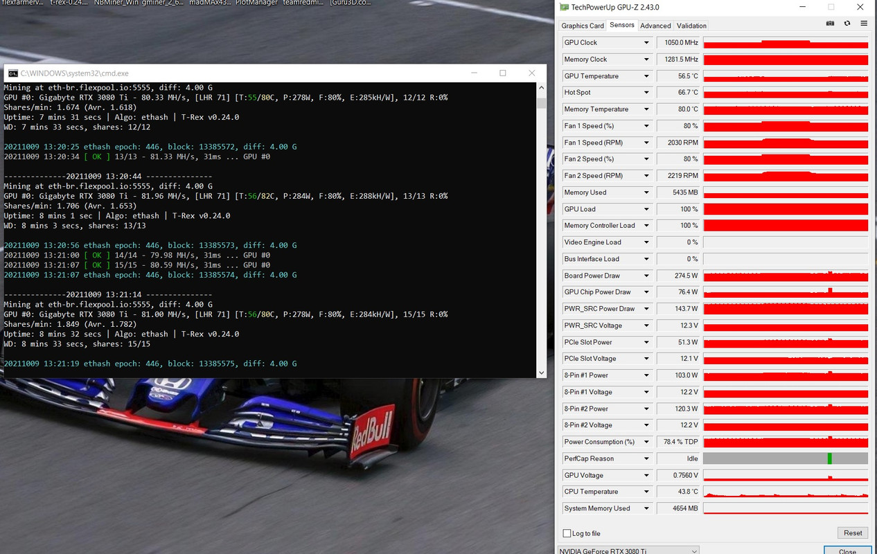Open the GPU-Z hamburger menu

tap(864, 24)
